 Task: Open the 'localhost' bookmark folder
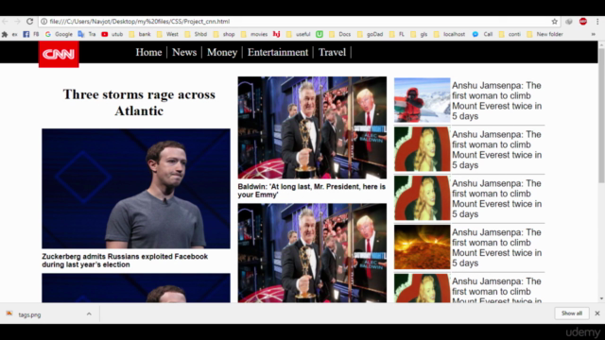point(450,34)
